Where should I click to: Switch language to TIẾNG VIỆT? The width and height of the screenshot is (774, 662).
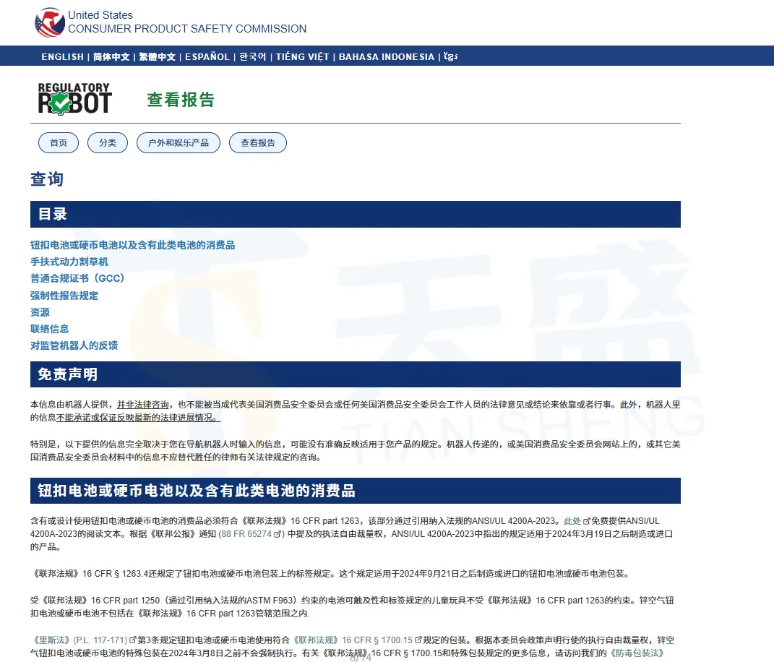point(302,57)
